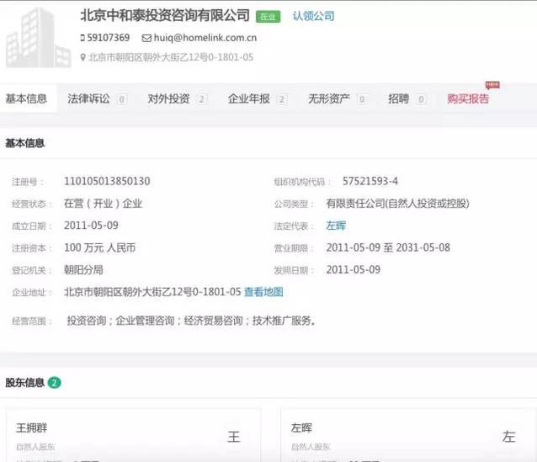Viewport: 537px width, 462px height.
Task: View the 企业年报 tab
Action: tap(248, 98)
